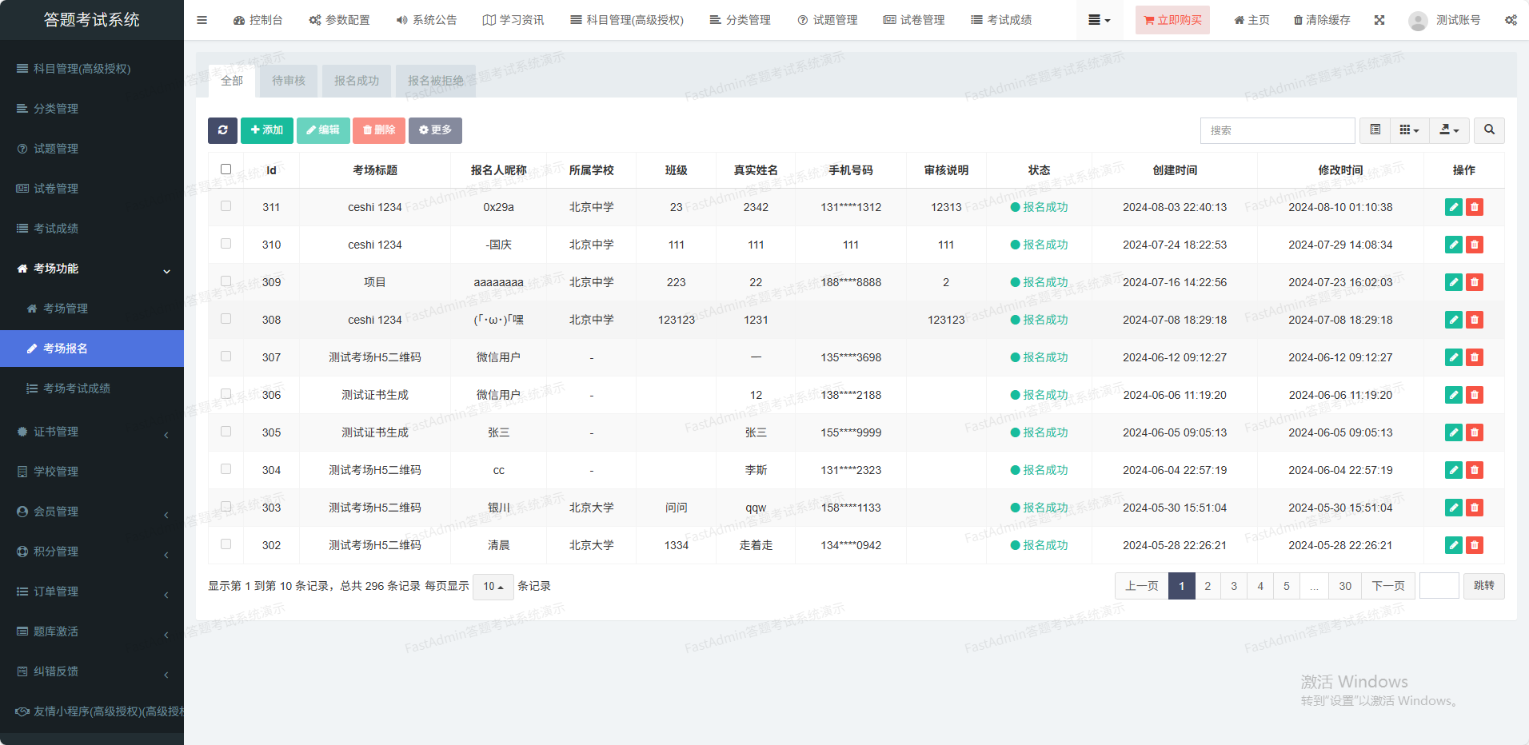This screenshot has width=1529, height=745.
Task: Click the green edit icon for row 311
Action: coord(1453,207)
